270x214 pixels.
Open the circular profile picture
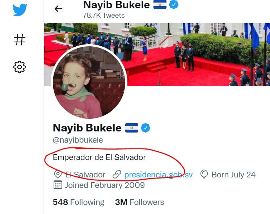[89, 82]
